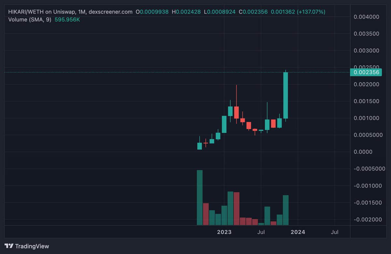
Task: Click the open price value O0.0009938
Action: [x=152, y=12]
